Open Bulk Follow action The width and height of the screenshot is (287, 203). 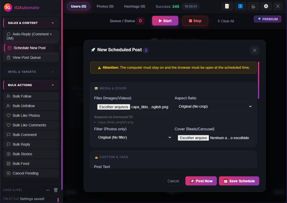click(x=31, y=96)
